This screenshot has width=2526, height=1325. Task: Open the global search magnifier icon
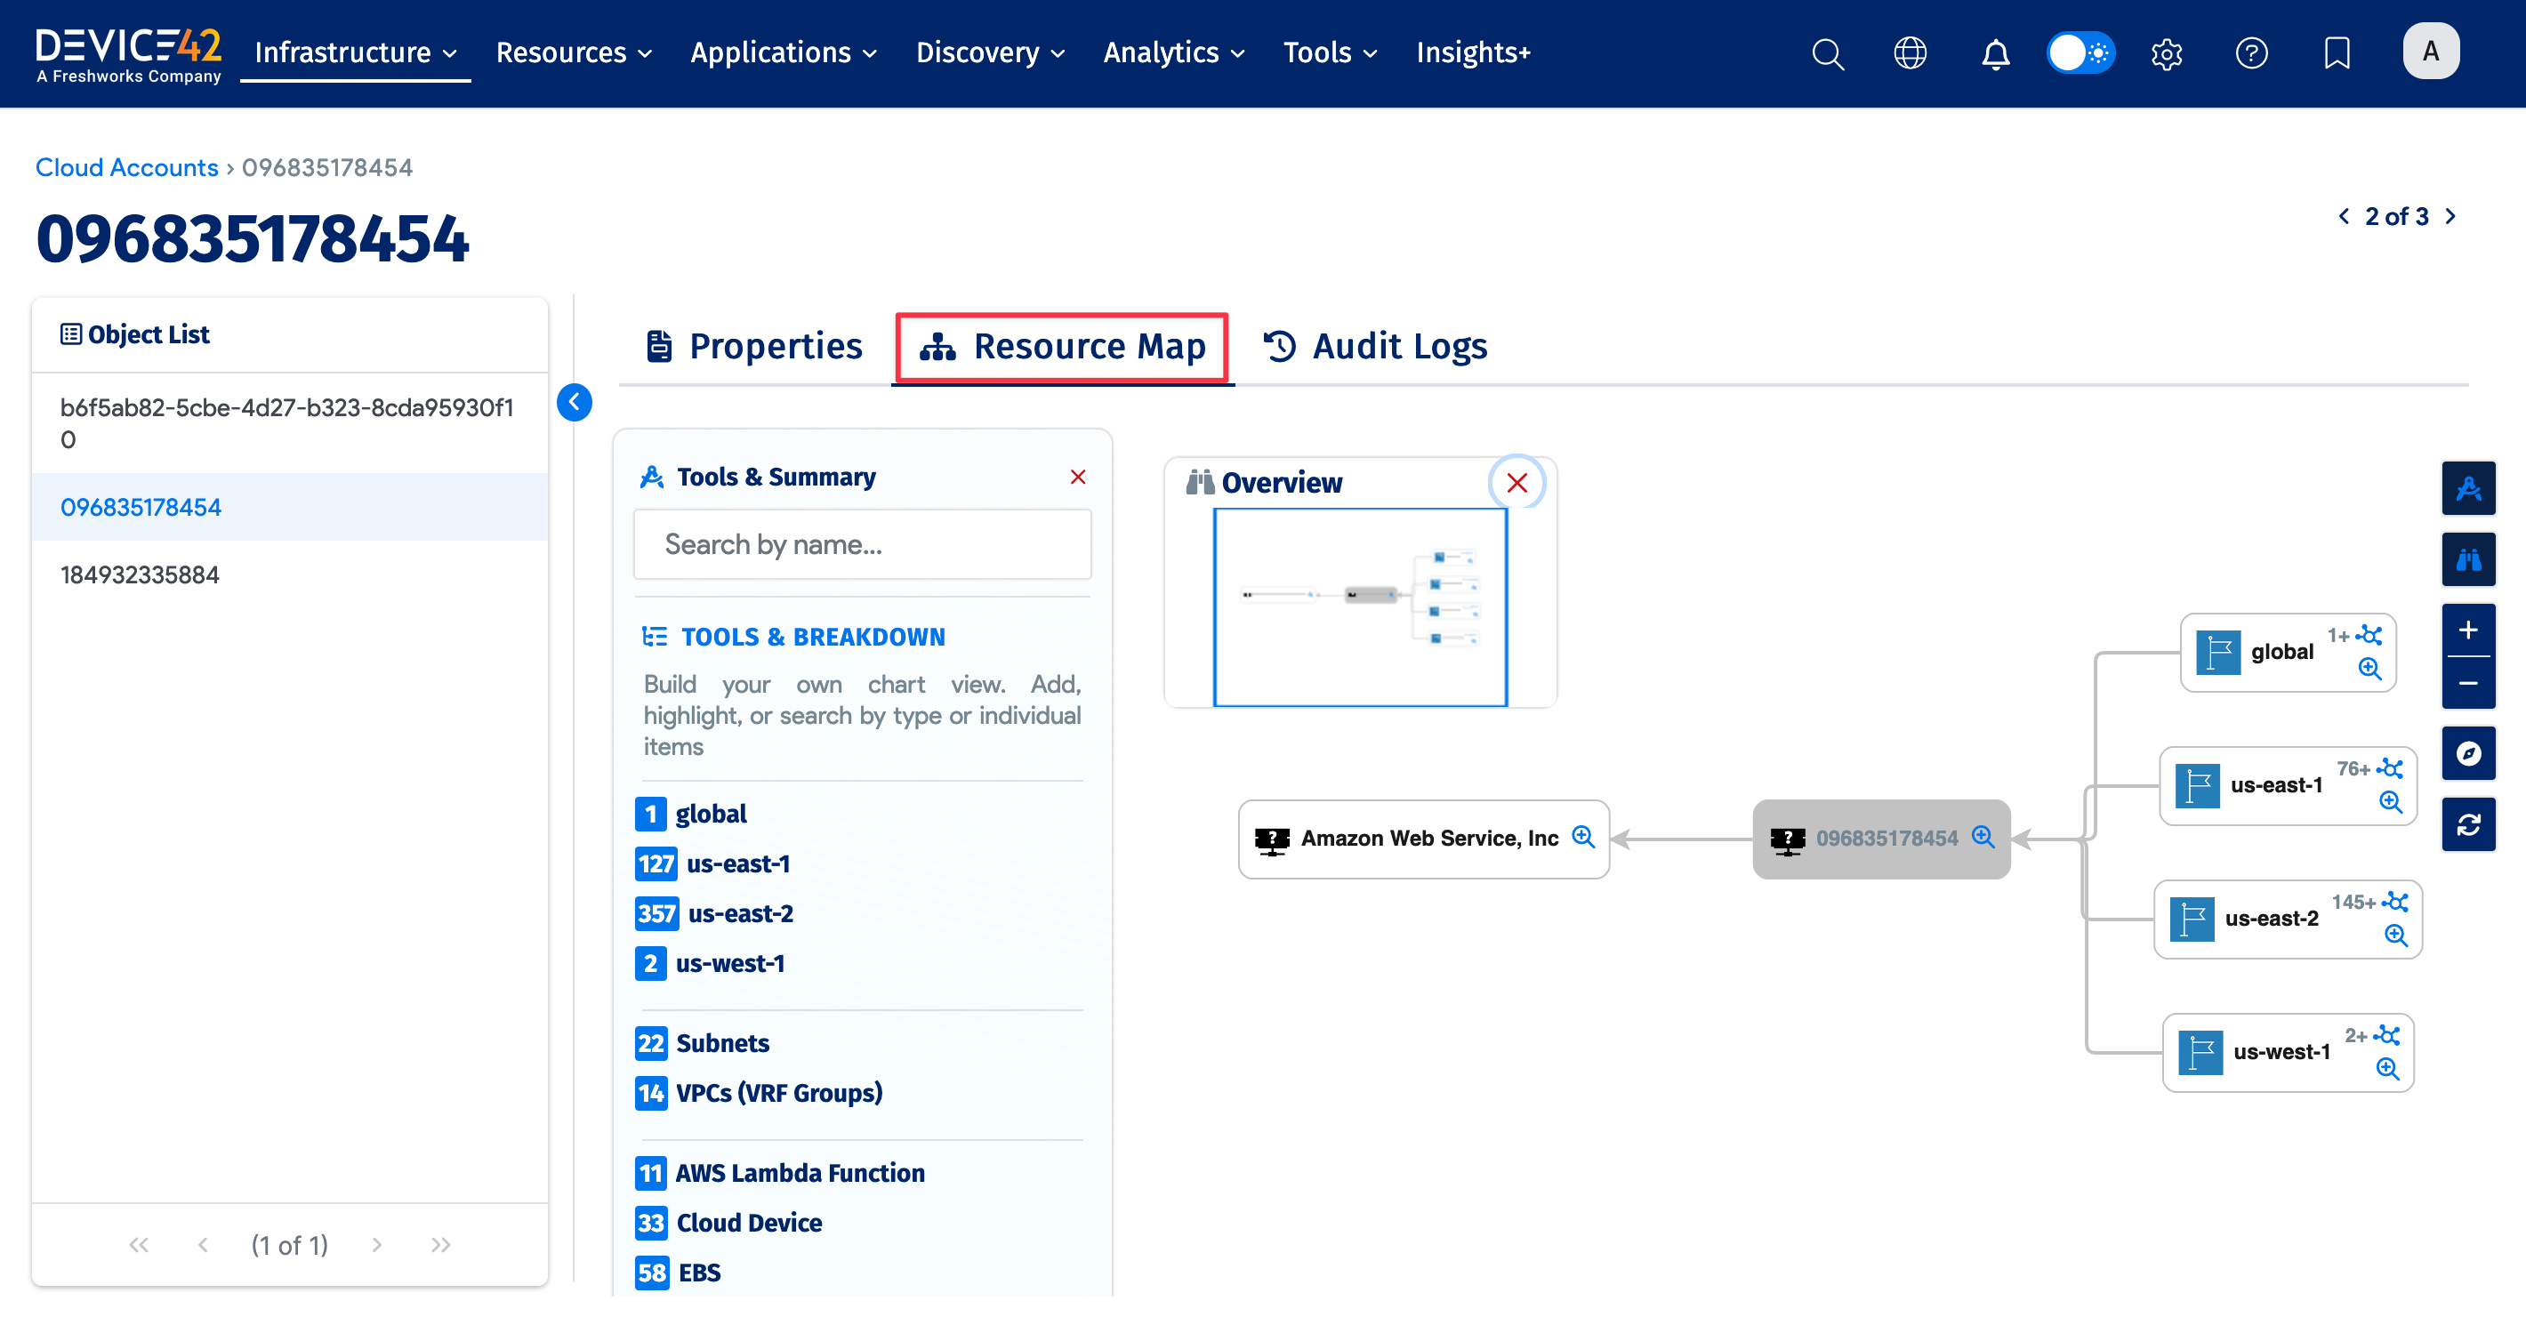(x=1827, y=53)
